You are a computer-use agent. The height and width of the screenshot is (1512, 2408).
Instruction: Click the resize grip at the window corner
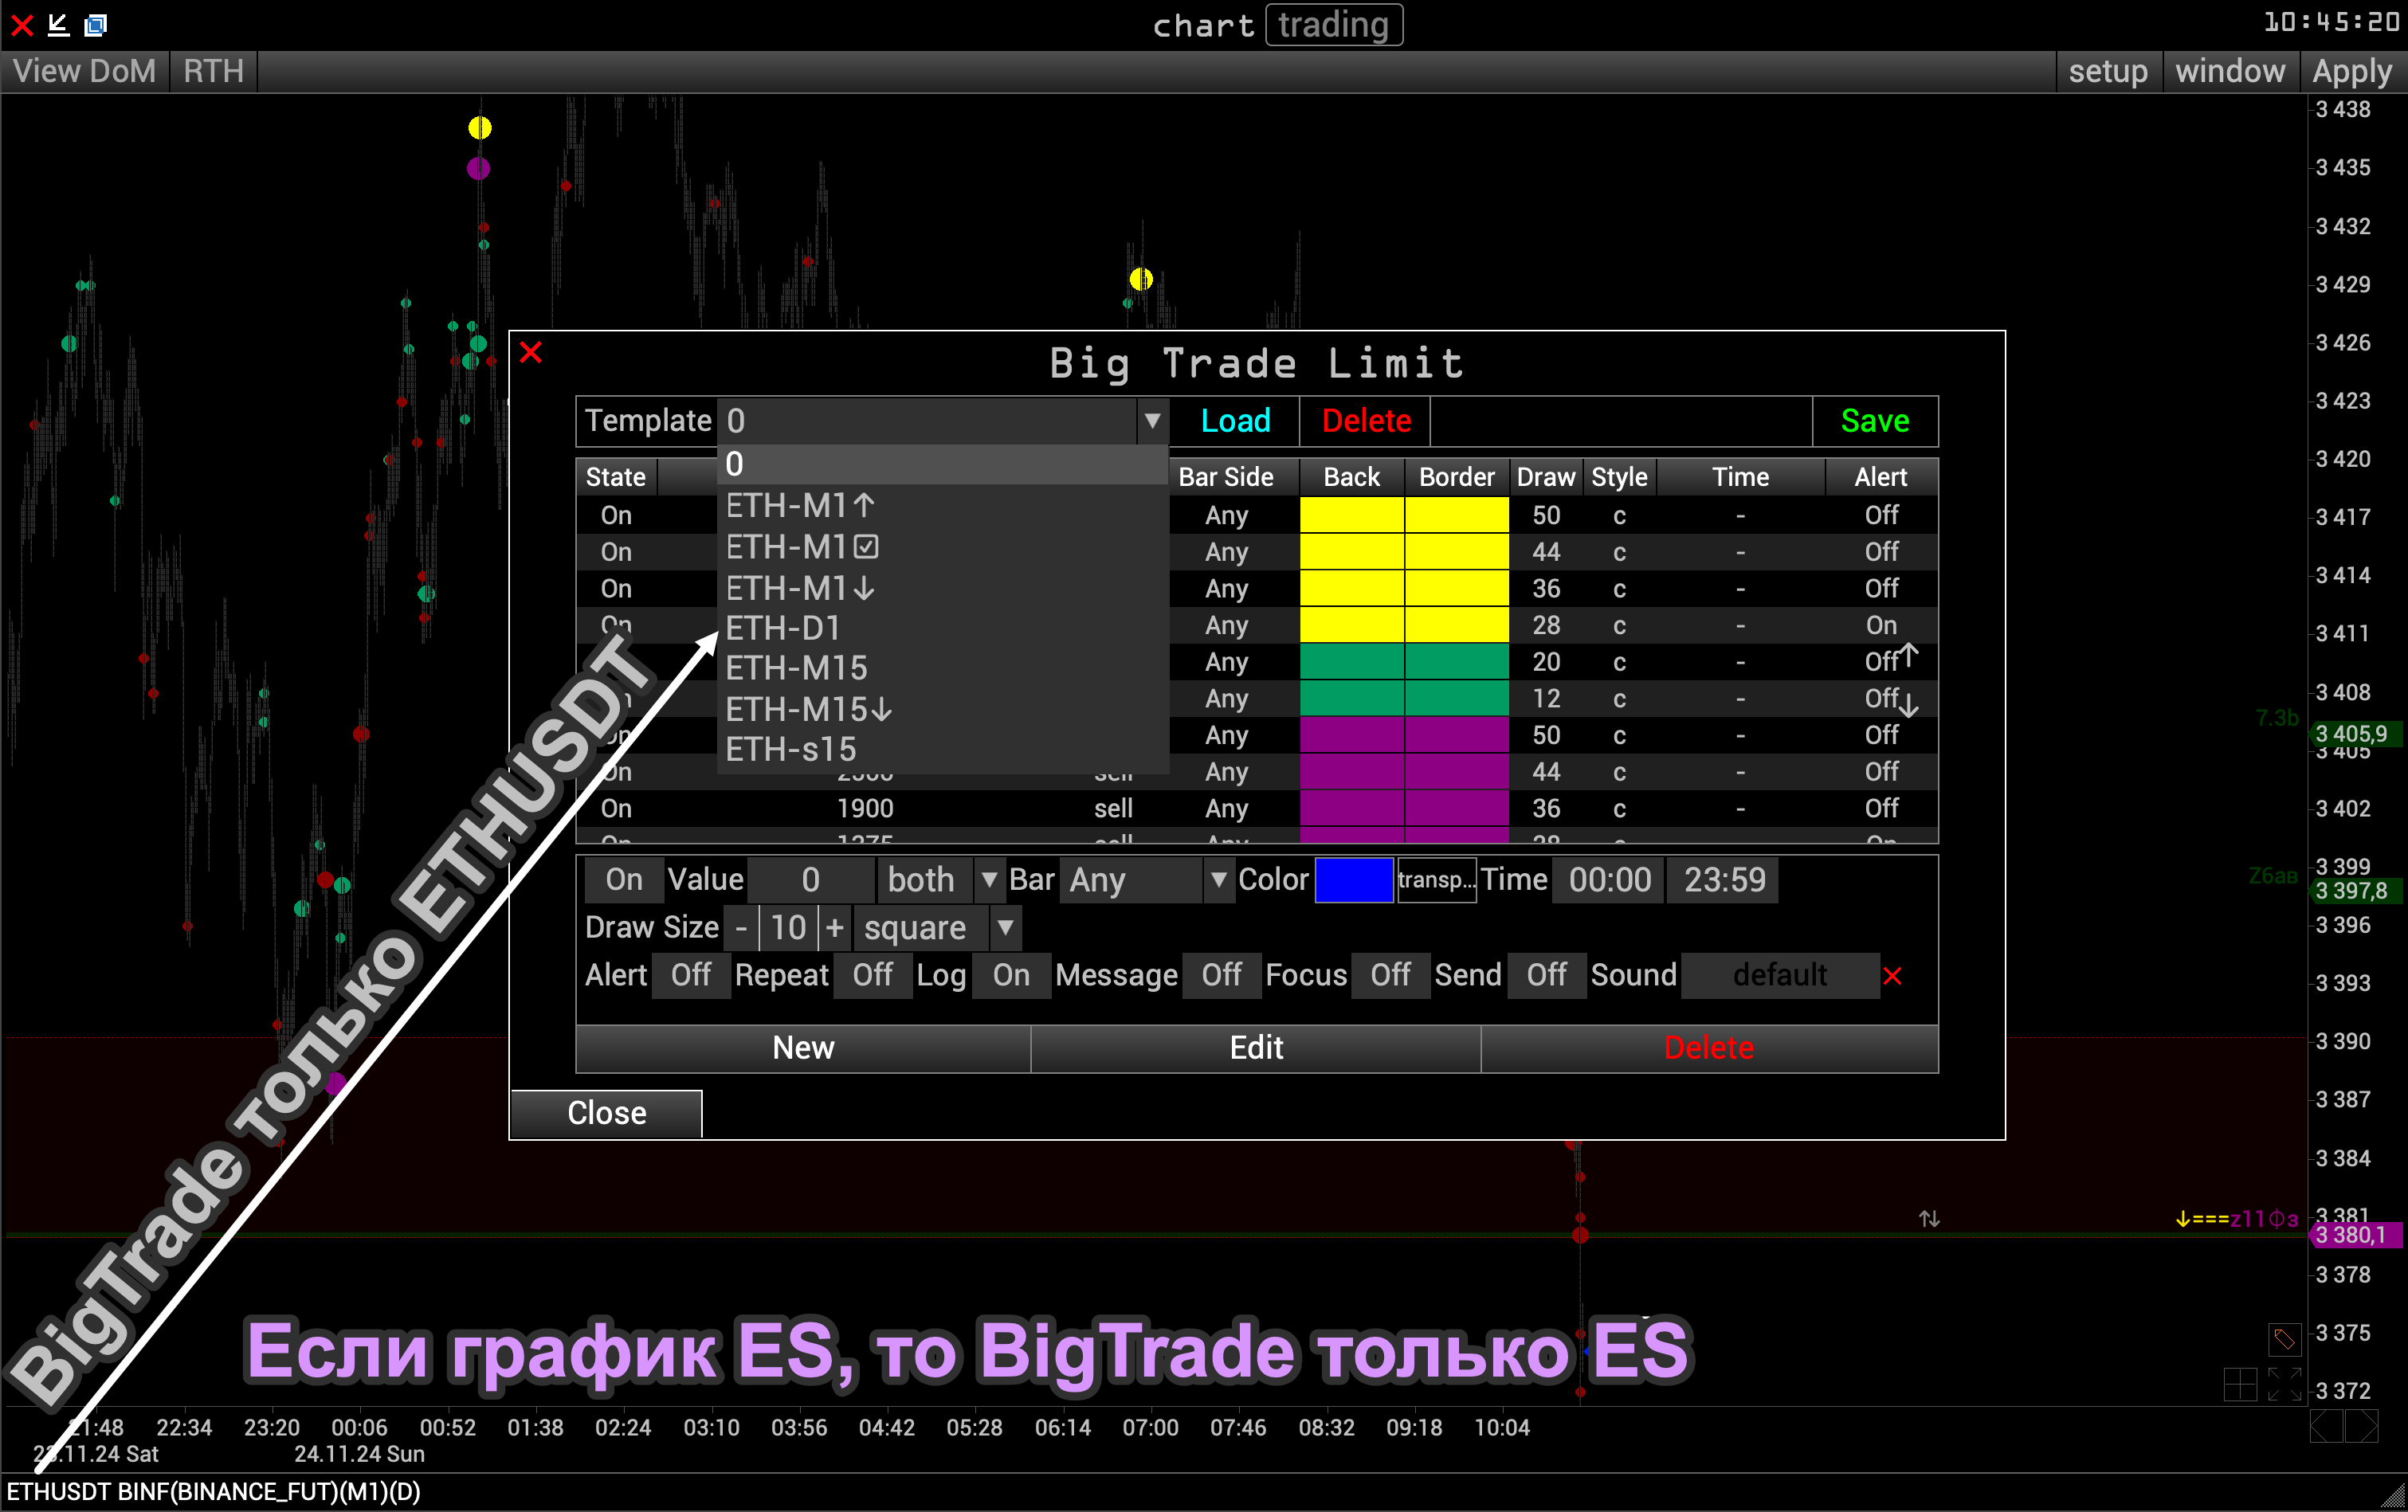(2394, 1498)
